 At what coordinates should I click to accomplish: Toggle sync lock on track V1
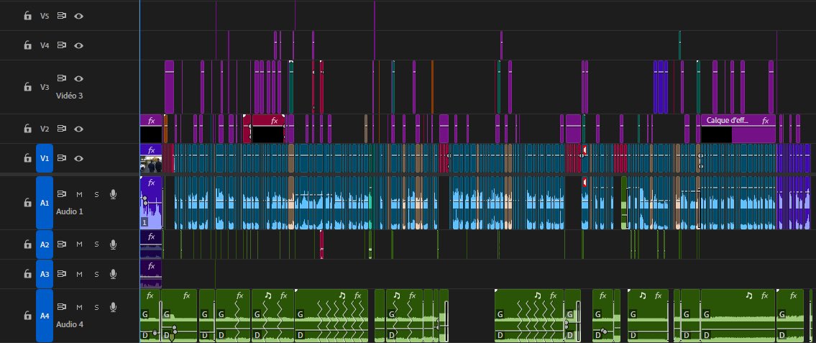click(61, 157)
